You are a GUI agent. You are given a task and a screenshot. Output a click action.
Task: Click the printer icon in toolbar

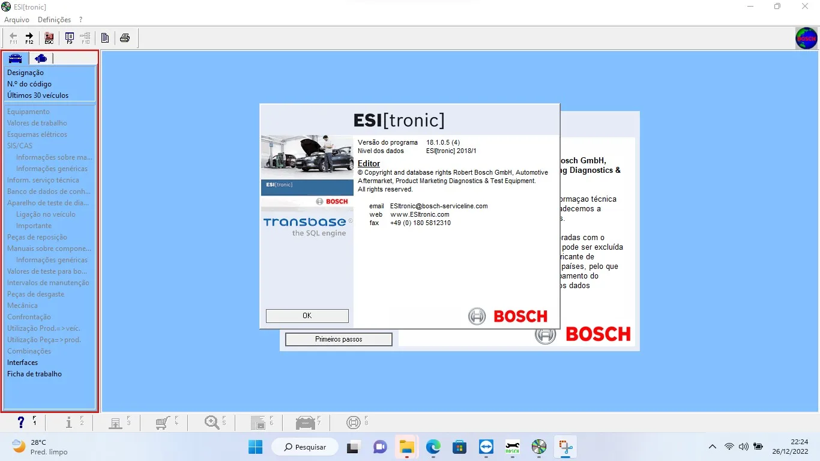[x=125, y=38]
